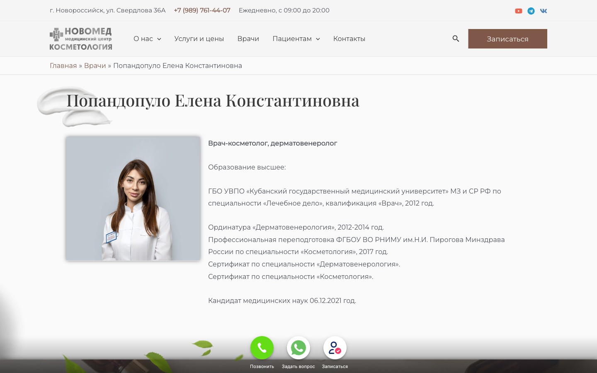The image size is (597, 373).
Task: Open the Telegram social icon
Action: point(531,11)
